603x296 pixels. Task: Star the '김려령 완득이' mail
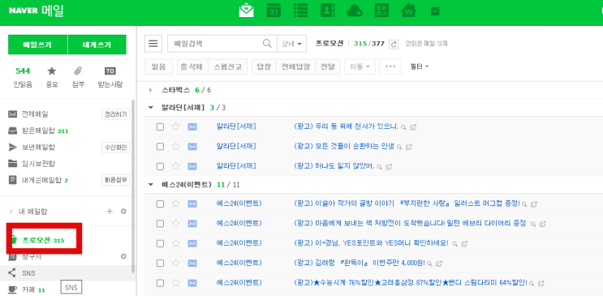pos(176,264)
